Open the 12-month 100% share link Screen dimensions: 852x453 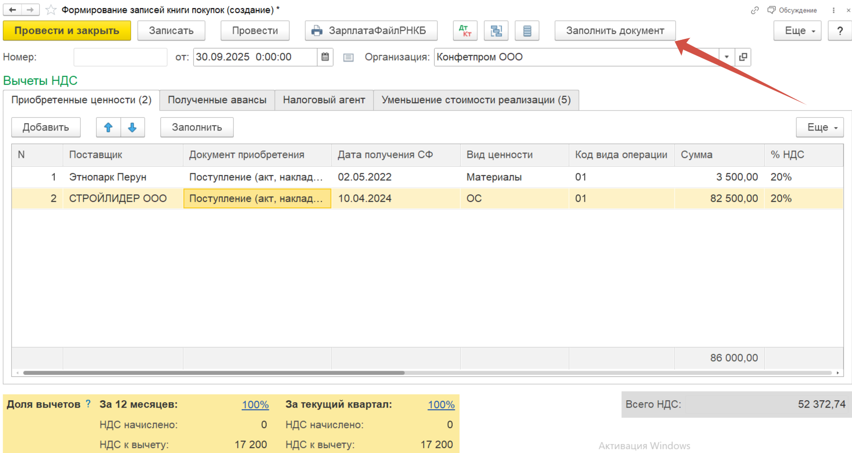click(255, 405)
